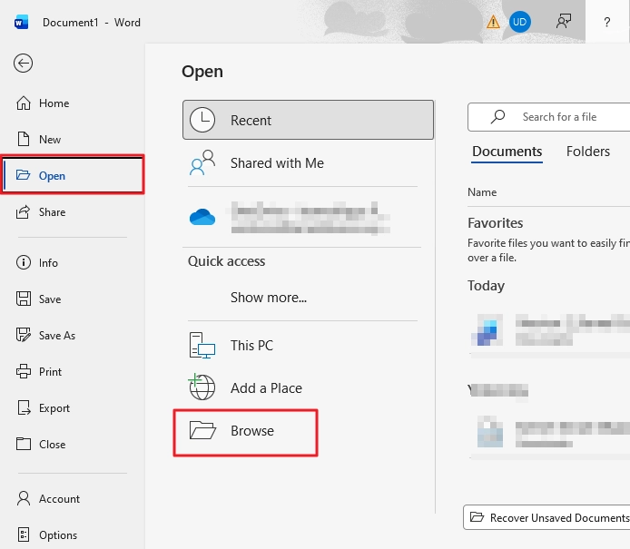This screenshot has height=549, width=630.
Task: Click the Home house icon
Action: (24, 103)
